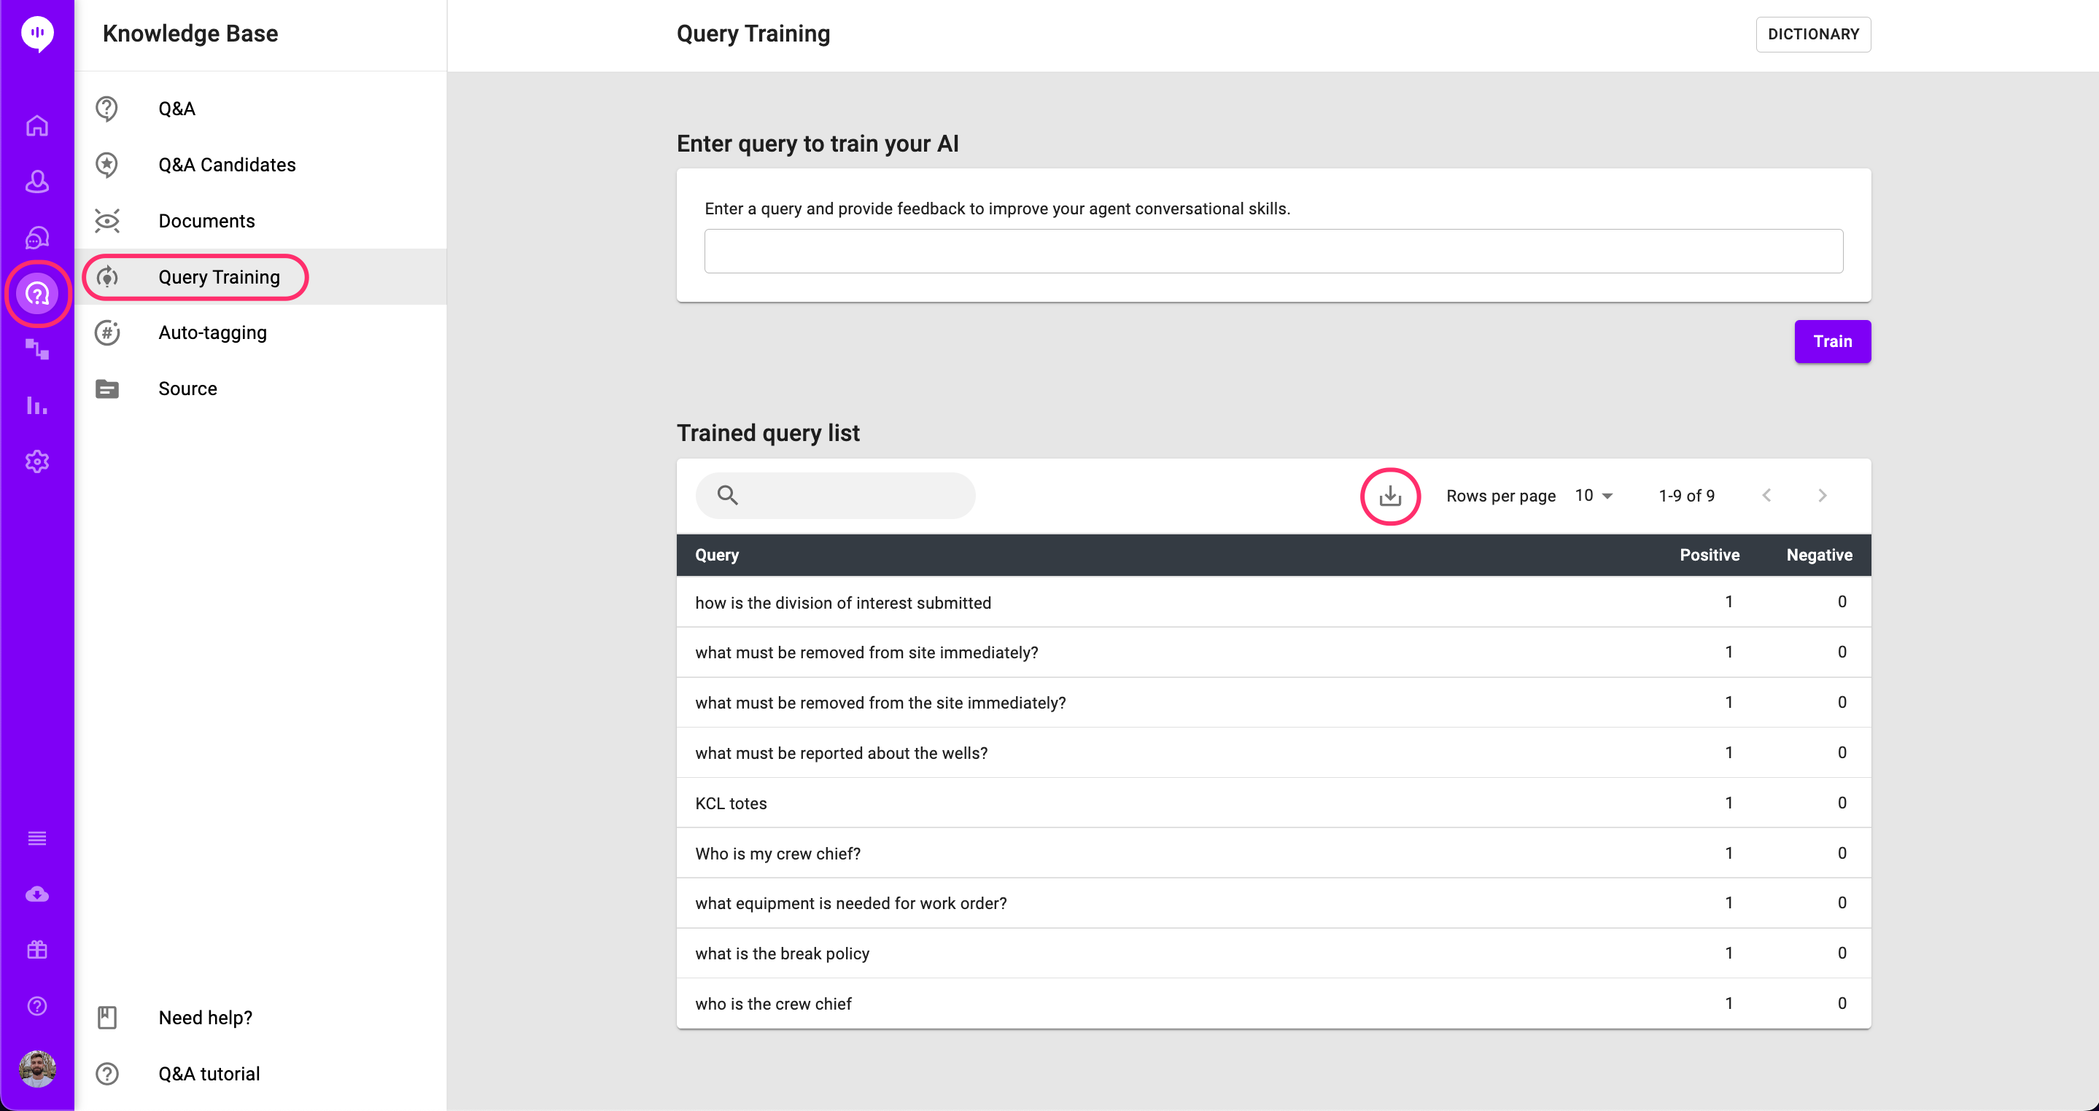Select the Home icon in the sidebar

coord(36,126)
